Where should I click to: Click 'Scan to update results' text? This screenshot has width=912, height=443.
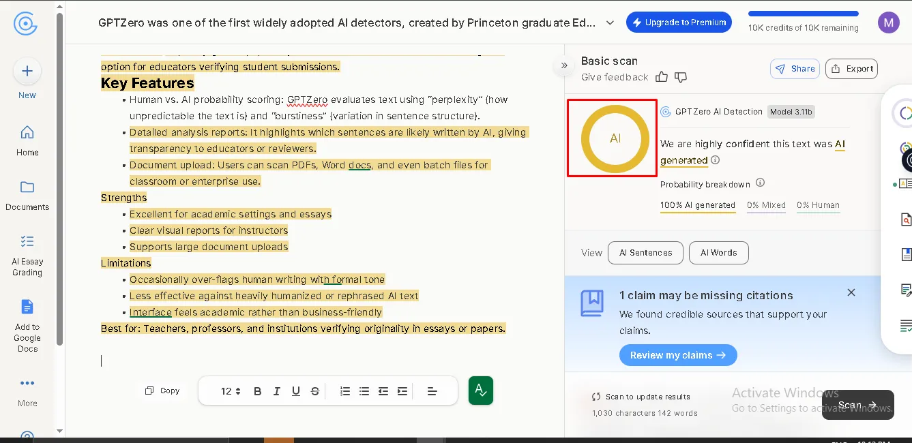[648, 397]
